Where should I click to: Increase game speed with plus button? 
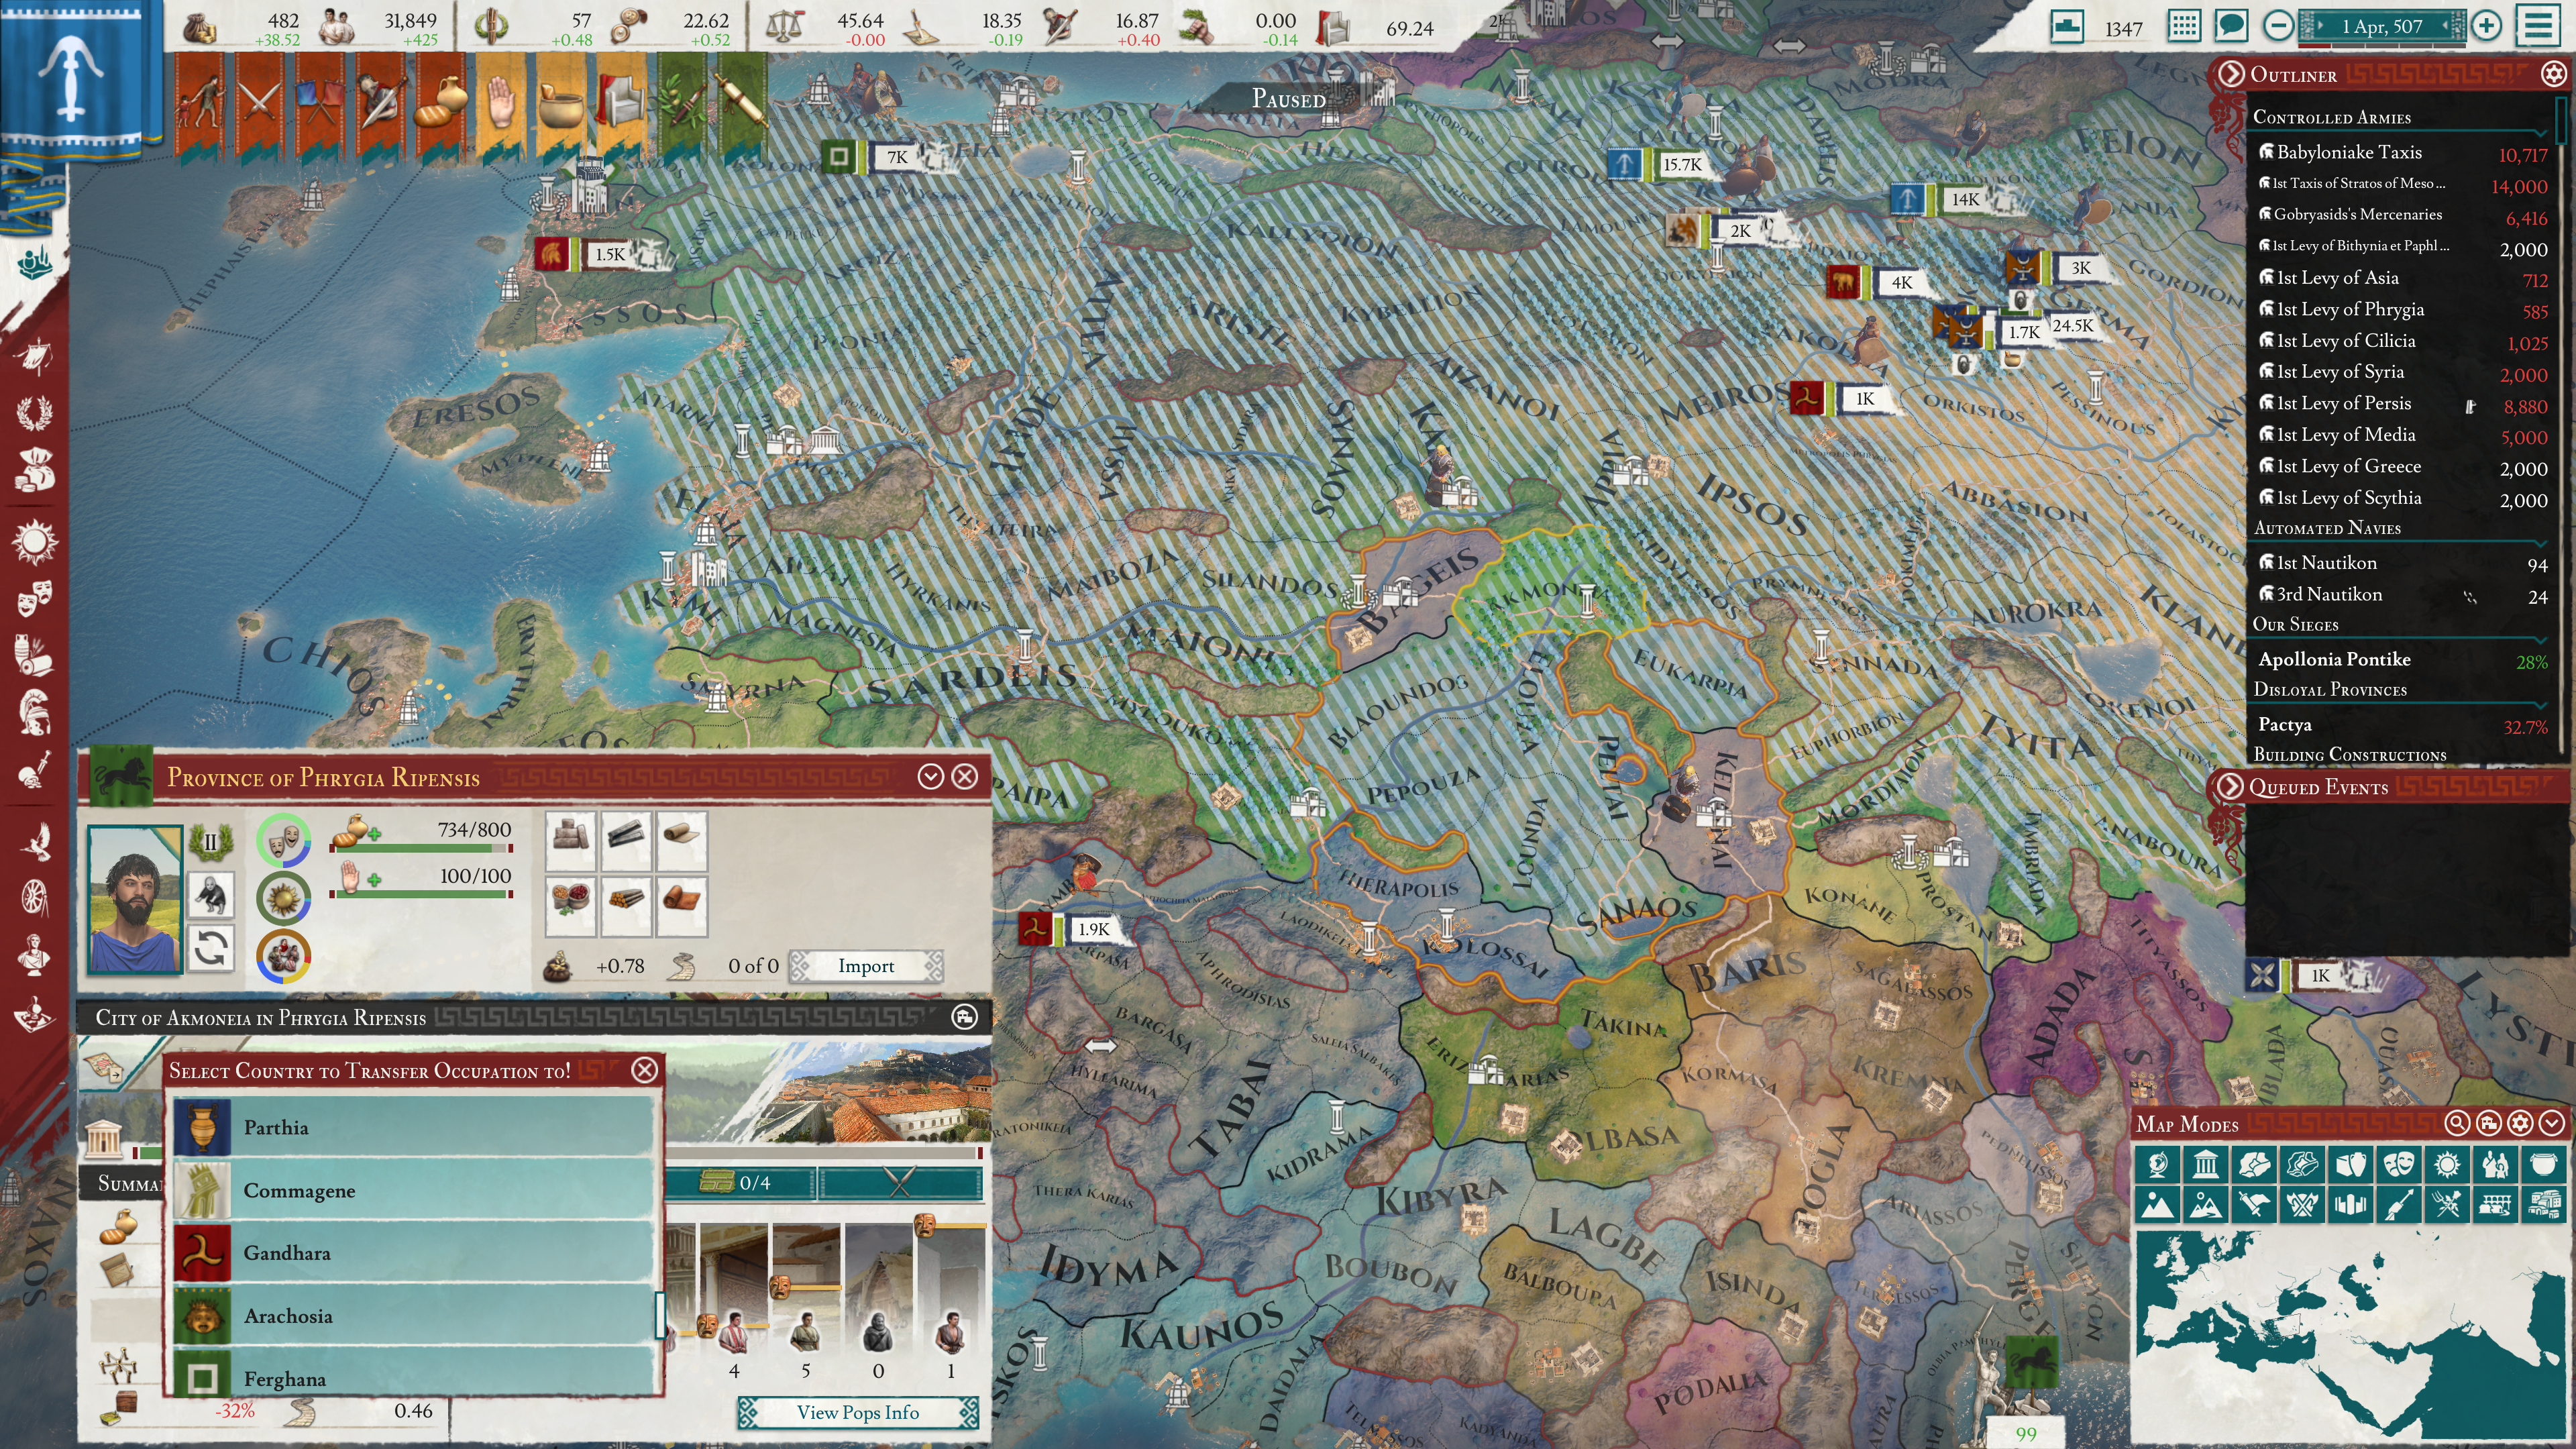[2486, 26]
